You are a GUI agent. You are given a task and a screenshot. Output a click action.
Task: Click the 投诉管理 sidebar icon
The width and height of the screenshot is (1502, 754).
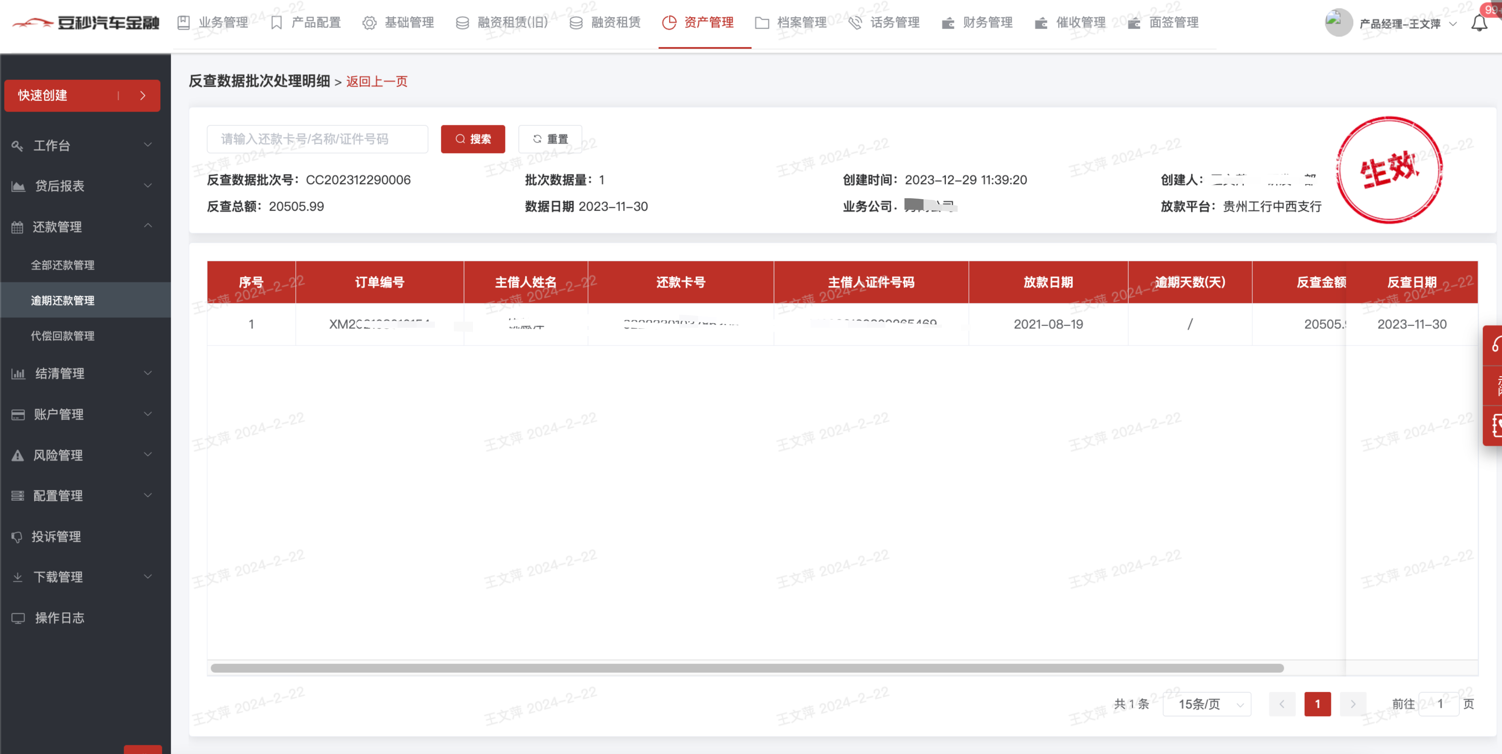tap(17, 537)
